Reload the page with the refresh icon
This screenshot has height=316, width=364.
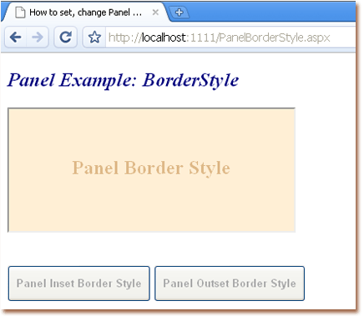point(65,37)
